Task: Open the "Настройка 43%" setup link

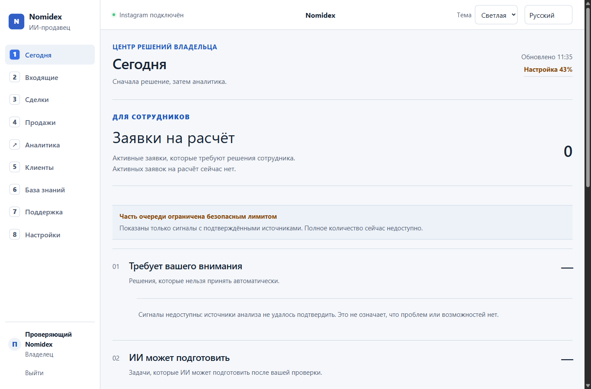Action: [x=548, y=70]
